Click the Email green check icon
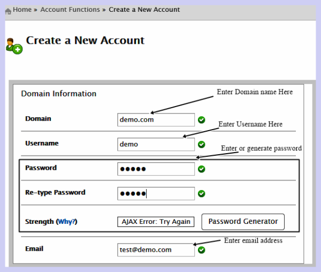This screenshot has height=272, width=321. (202, 250)
